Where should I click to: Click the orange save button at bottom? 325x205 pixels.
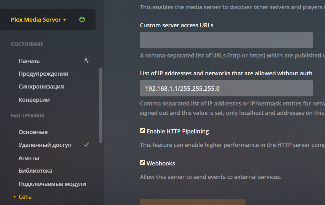point(192,202)
